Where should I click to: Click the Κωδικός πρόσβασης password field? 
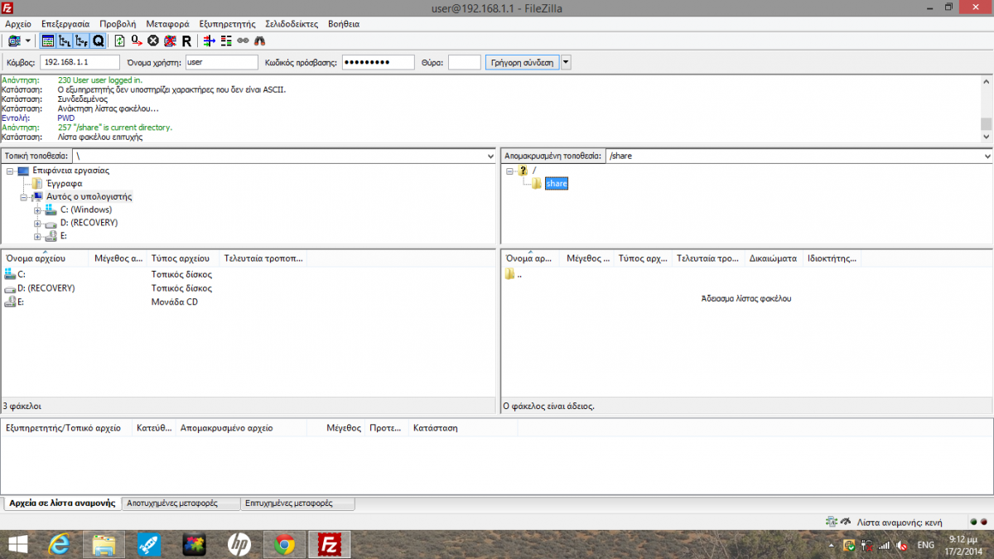pos(379,62)
